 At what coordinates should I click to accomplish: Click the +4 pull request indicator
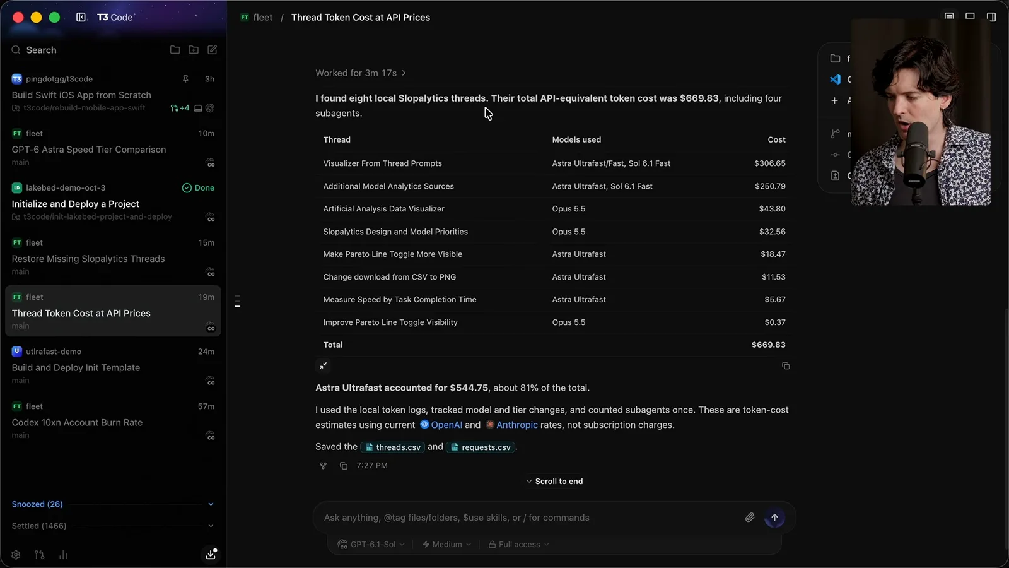[x=180, y=108]
